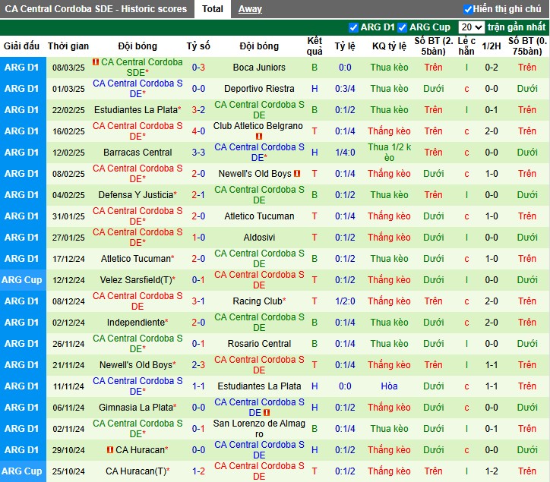
Task: Open Boca Juniors team link
Action: 259,68
